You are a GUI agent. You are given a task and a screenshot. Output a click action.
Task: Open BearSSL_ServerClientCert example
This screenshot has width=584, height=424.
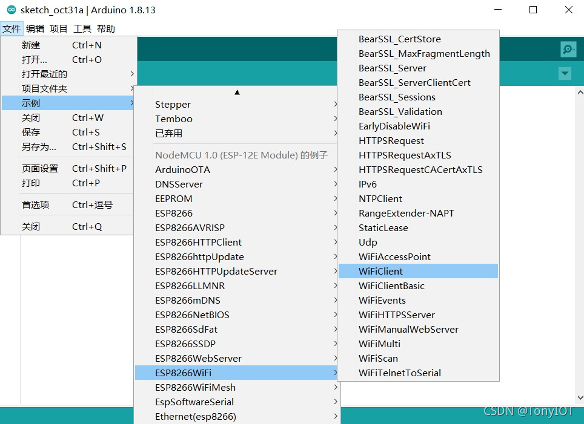click(418, 83)
